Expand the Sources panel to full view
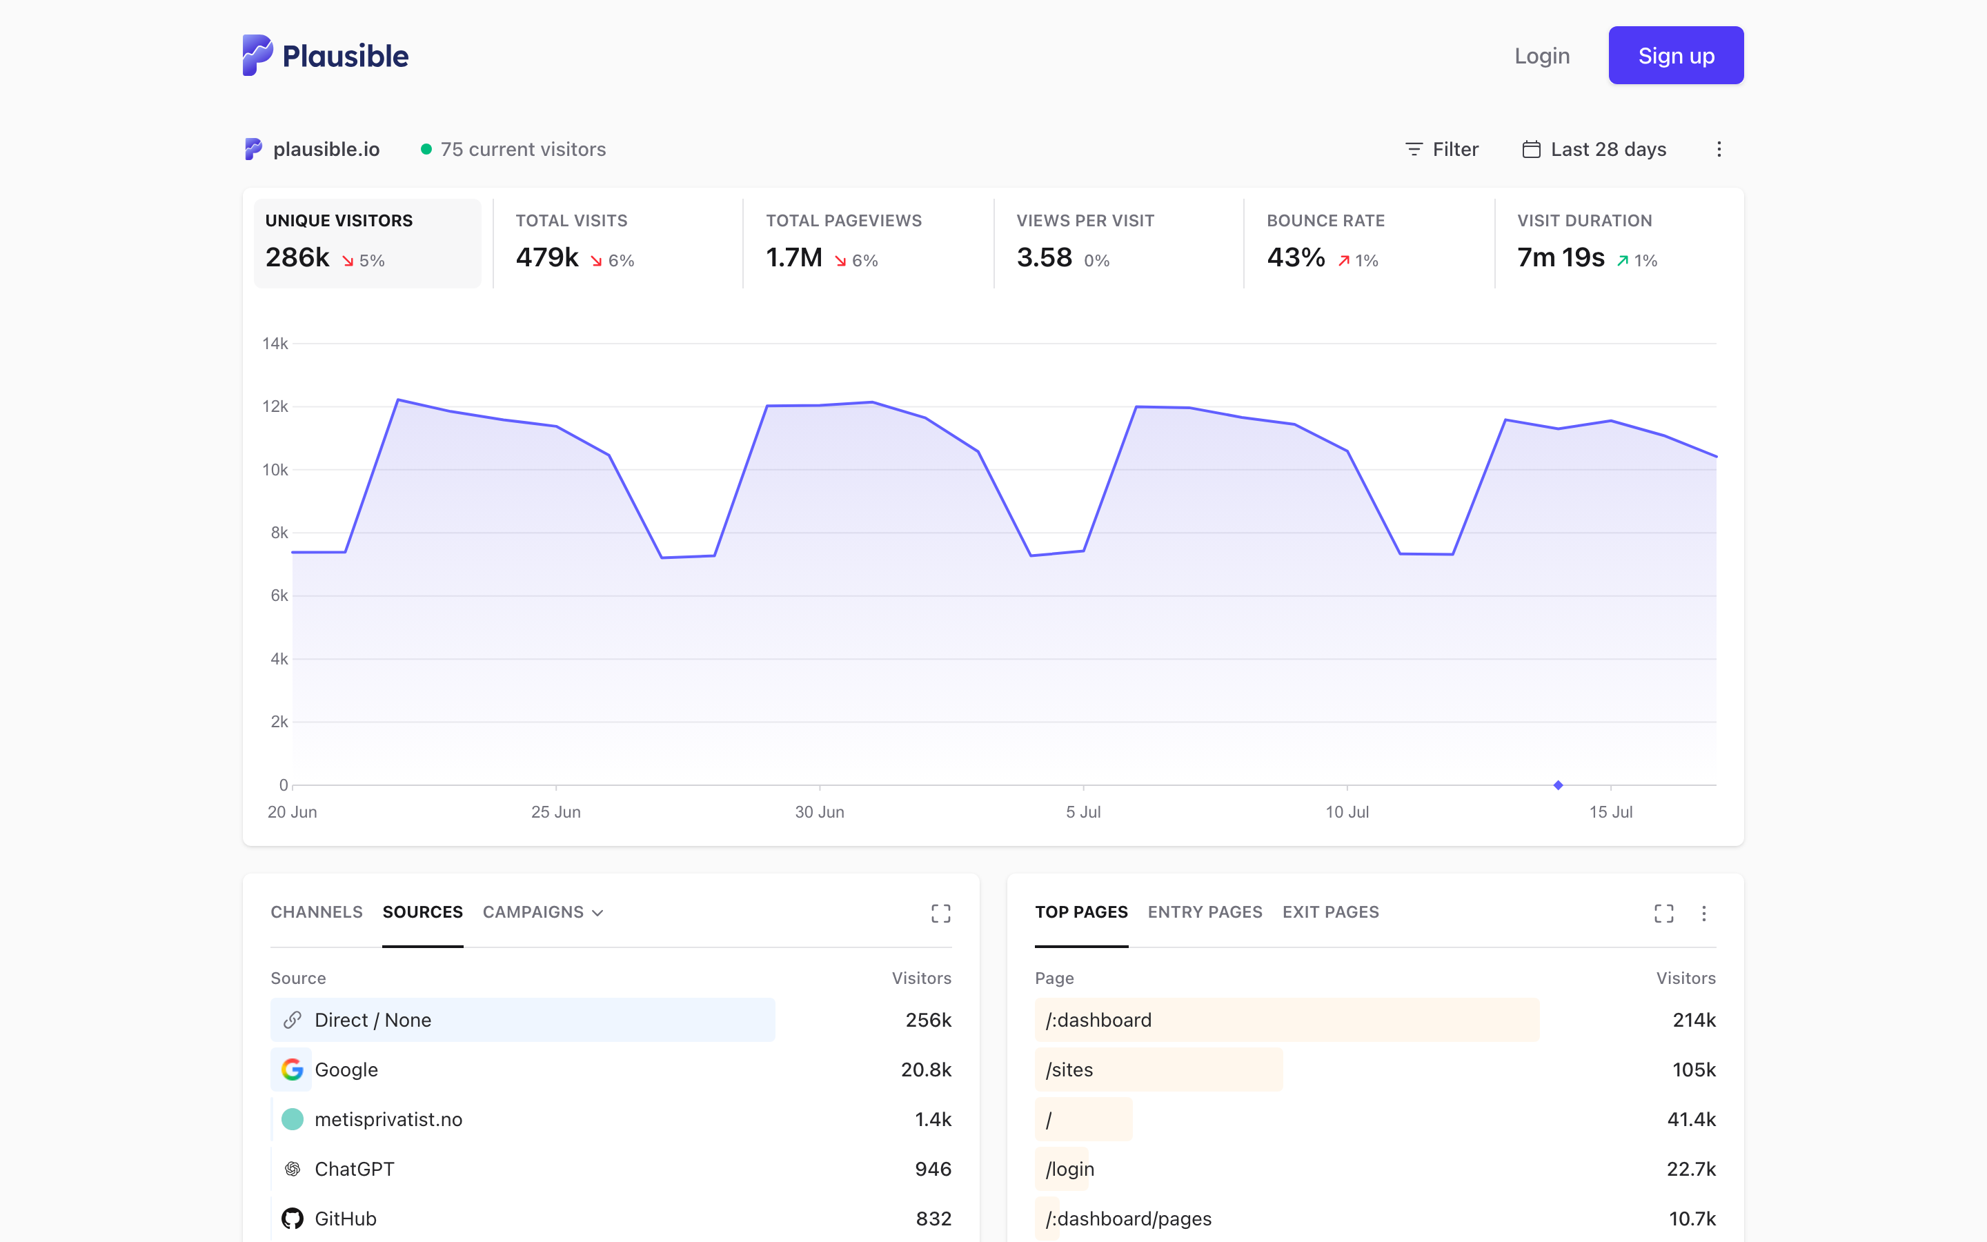 (940, 914)
